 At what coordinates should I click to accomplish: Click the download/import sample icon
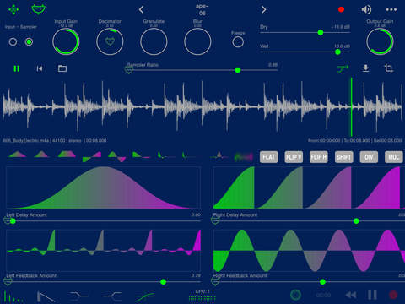point(365,68)
